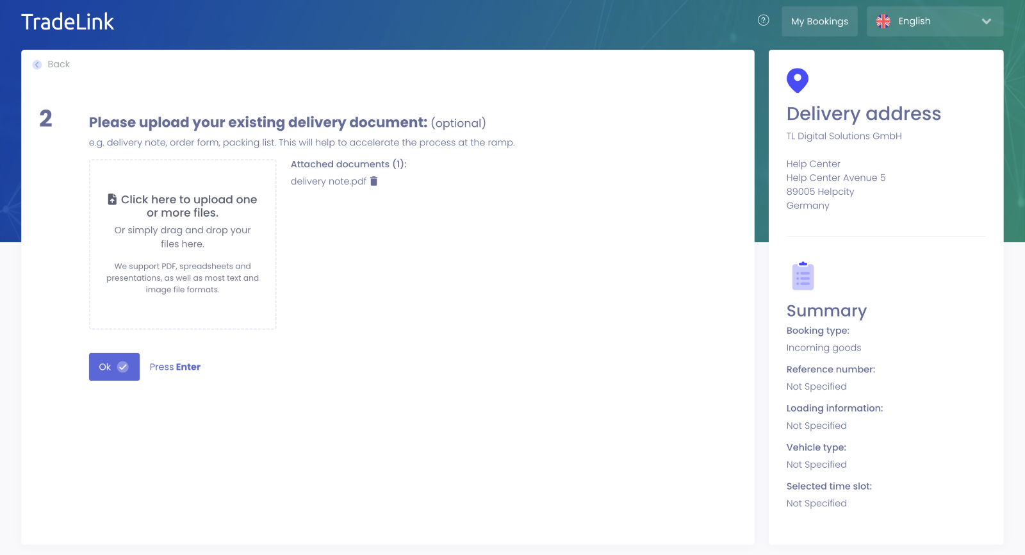Click the TradeLink logo

(x=67, y=22)
